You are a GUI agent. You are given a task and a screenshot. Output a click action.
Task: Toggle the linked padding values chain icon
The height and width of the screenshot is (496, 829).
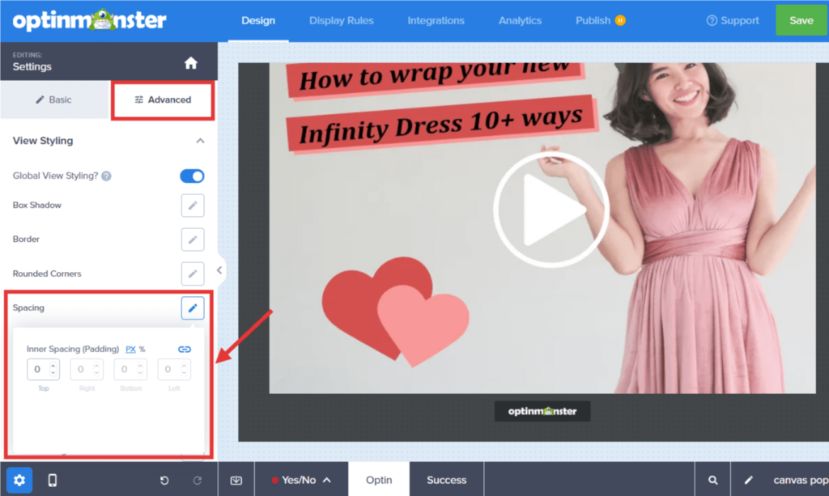click(185, 350)
